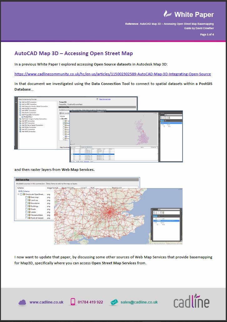The image size is (227, 322).
Task: Tick the Housenumbers layer checkbox
Action: pyautogui.click(x=27, y=215)
